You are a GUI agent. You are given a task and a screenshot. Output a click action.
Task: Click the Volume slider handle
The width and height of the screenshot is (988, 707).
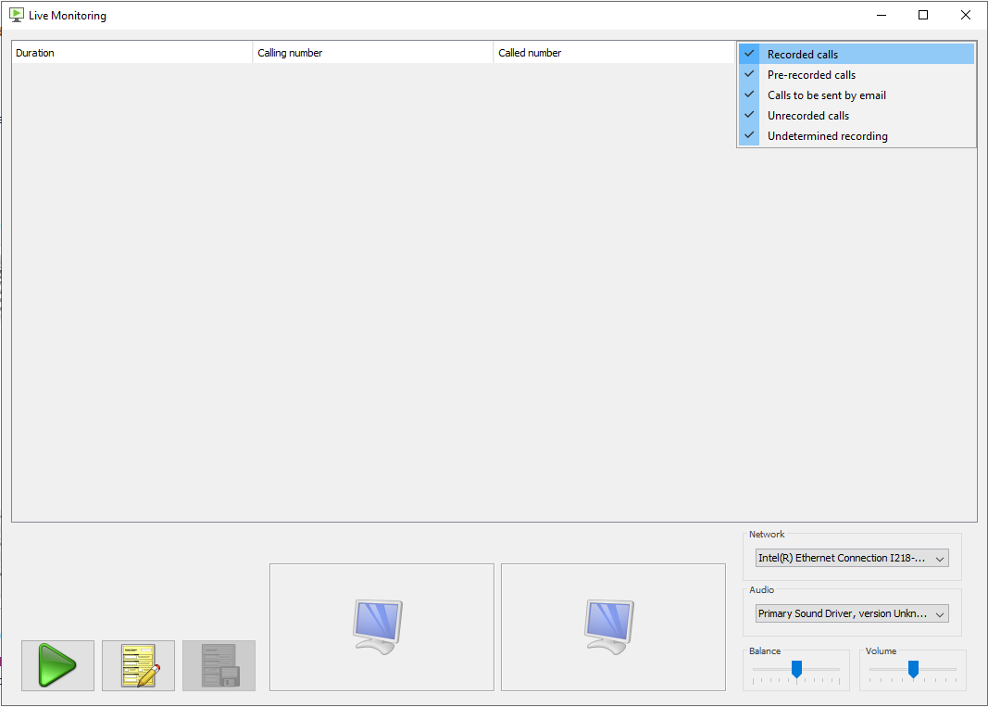coord(913,669)
